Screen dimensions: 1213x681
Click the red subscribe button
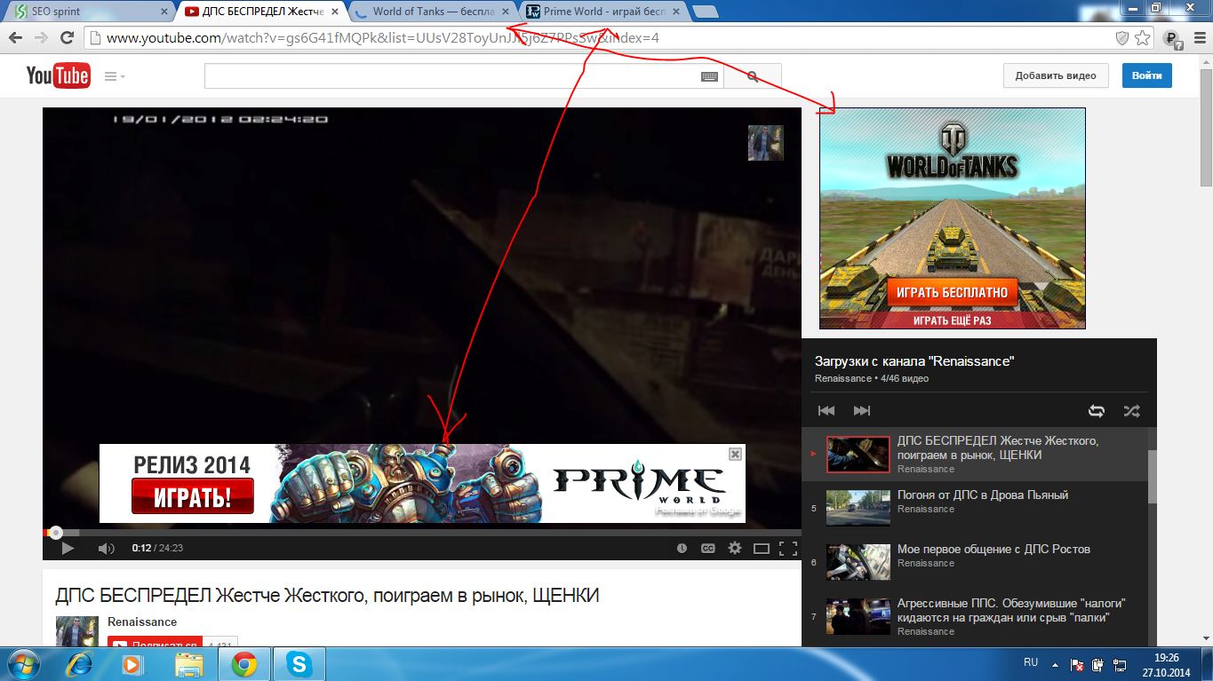[155, 641]
